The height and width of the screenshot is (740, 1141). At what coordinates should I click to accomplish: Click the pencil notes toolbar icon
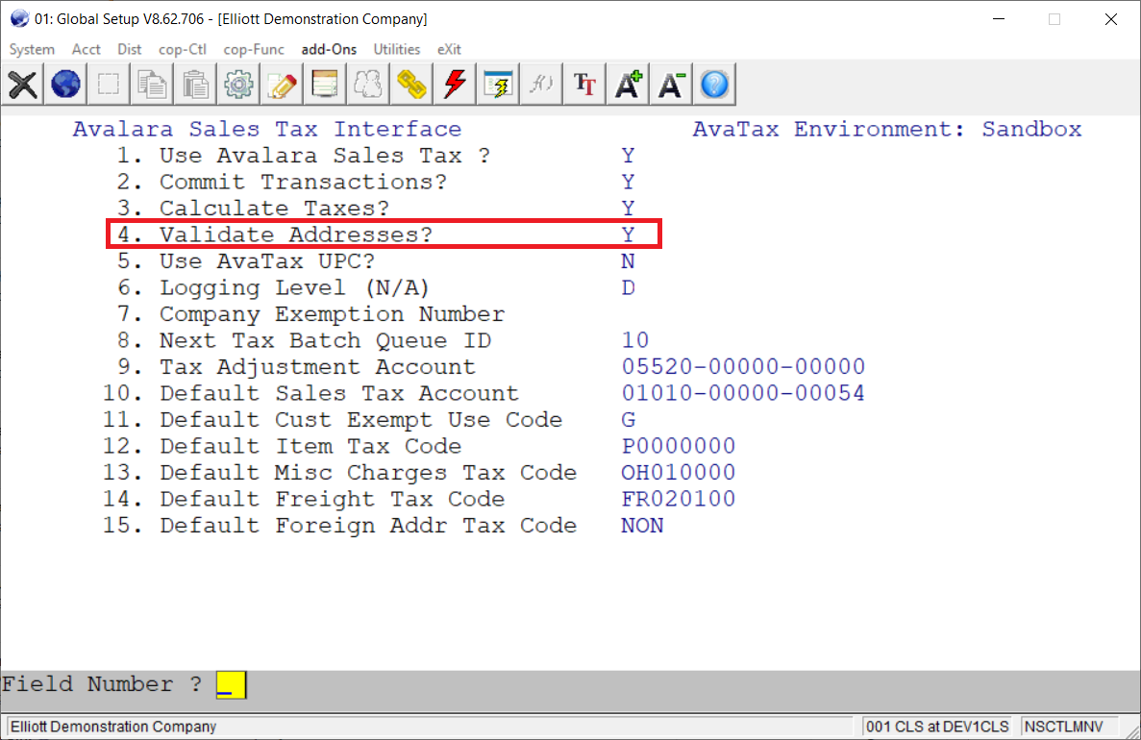pyautogui.click(x=282, y=85)
